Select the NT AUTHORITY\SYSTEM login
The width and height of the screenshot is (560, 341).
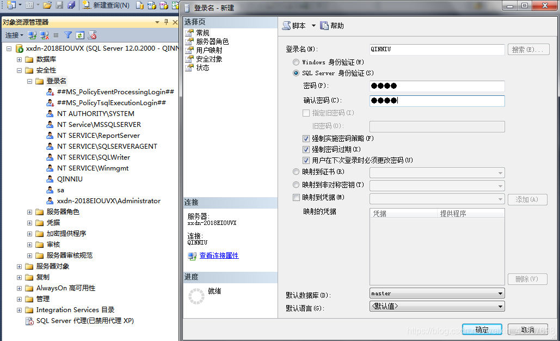click(96, 114)
